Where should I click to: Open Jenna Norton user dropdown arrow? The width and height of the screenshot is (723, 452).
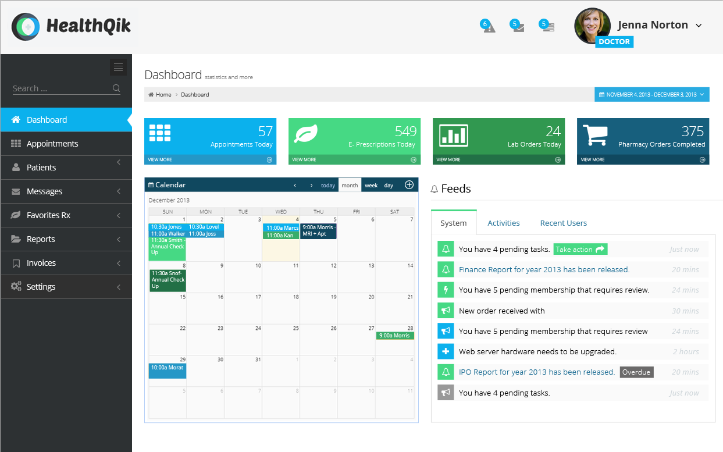pyautogui.click(x=699, y=26)
